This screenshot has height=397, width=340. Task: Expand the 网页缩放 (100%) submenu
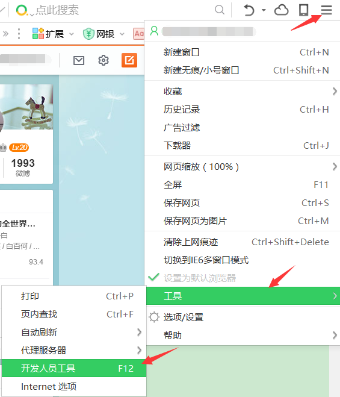click(x=243, y=167)
